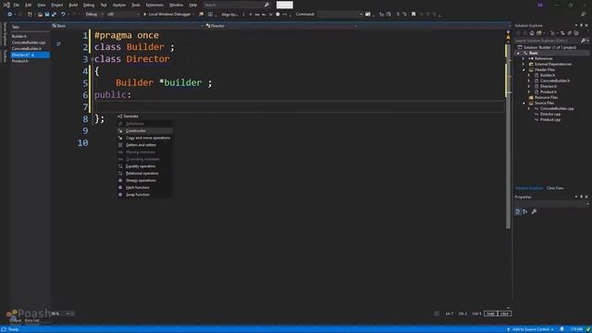
Task: Click the Navigate Backward icon
Action: click(x=10, y=15)
